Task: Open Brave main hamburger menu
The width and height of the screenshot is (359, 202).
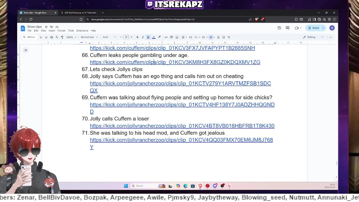Action: pos(334,19)
